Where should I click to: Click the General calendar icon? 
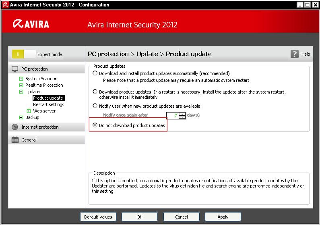[x=15, y=140]
